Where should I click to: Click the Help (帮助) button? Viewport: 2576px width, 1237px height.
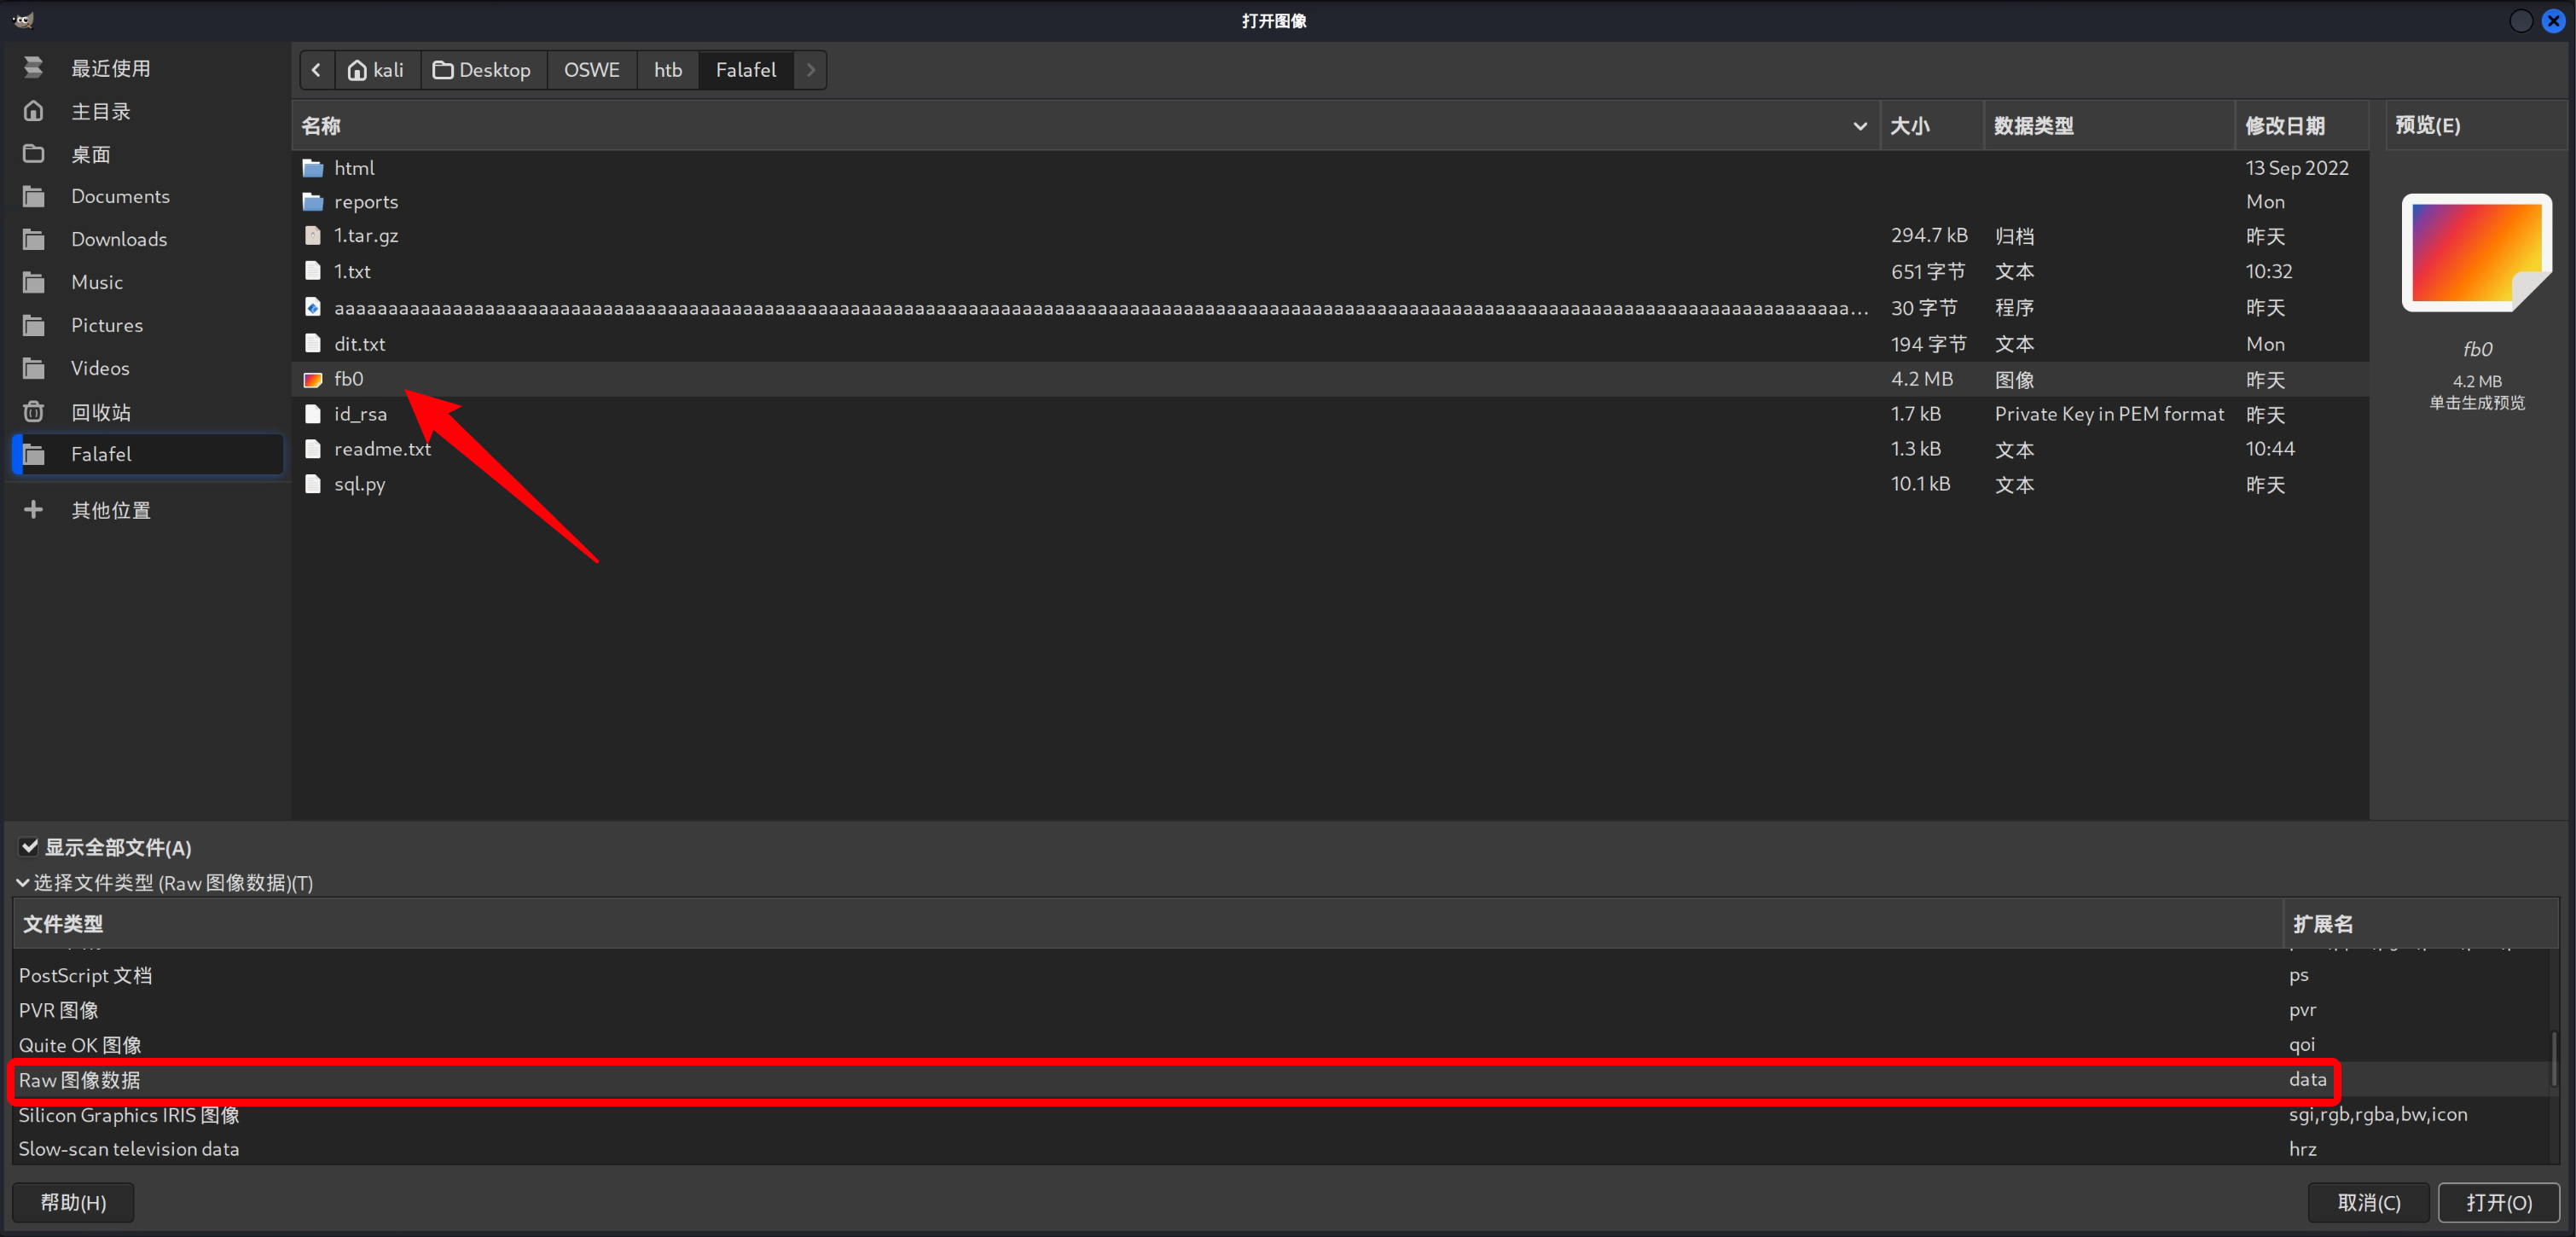point(73,1202)
